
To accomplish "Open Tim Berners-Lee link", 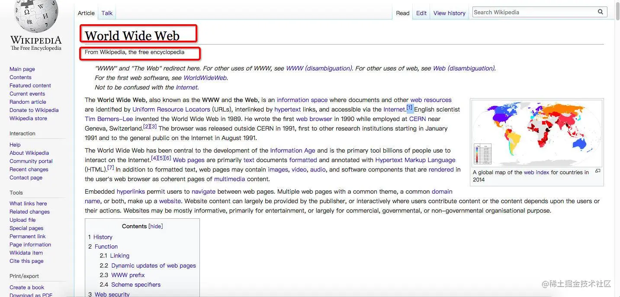I will pos(109,119).
